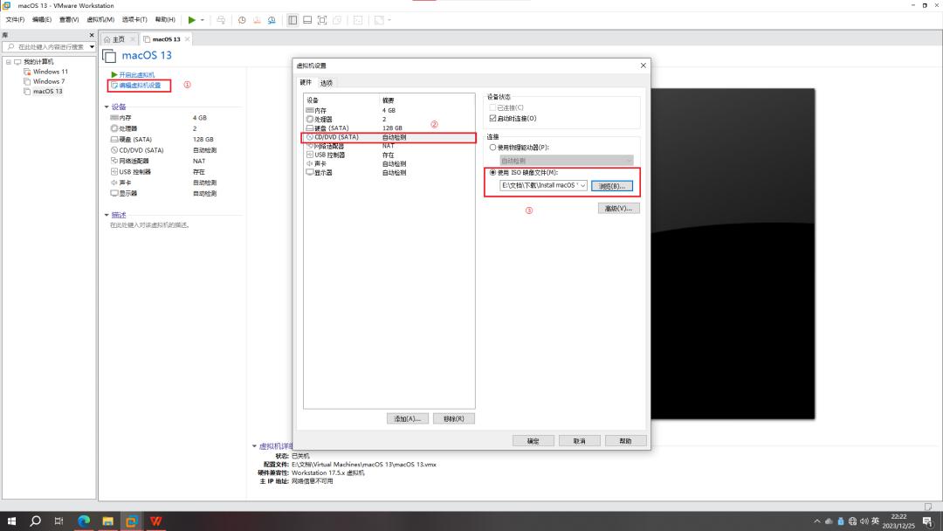This screenshot has height=531, width=943.
Task: Click the show library panel icon
Action: tap(293, 19)
